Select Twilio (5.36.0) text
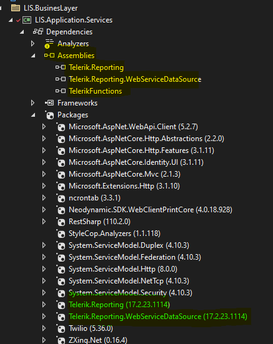273x344 pixels. pos(91,328)
